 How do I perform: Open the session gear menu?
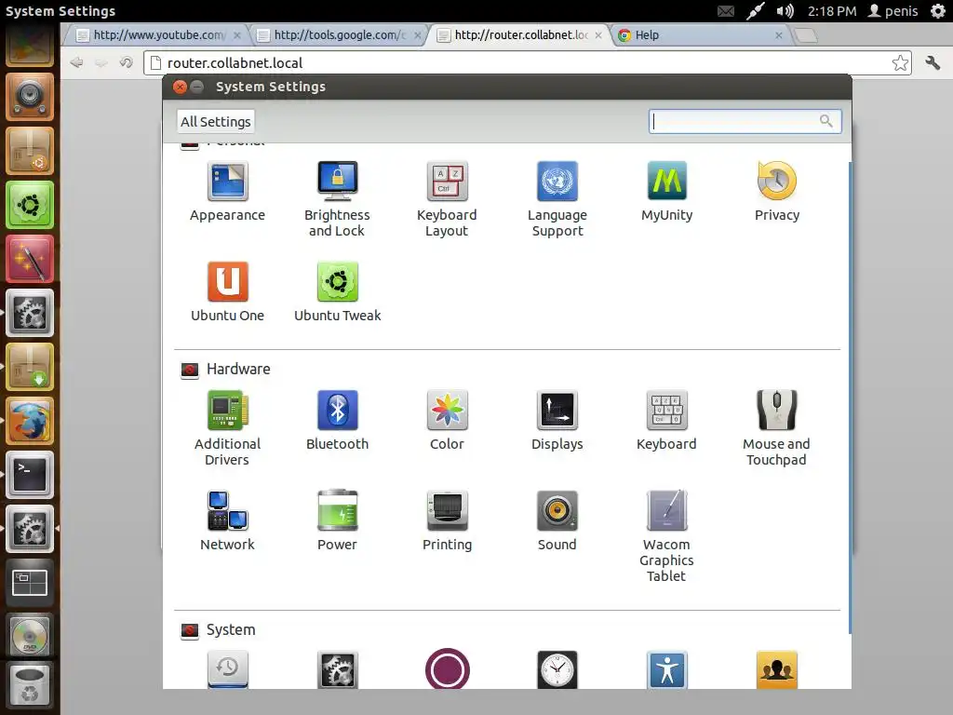tap(938, 11)
